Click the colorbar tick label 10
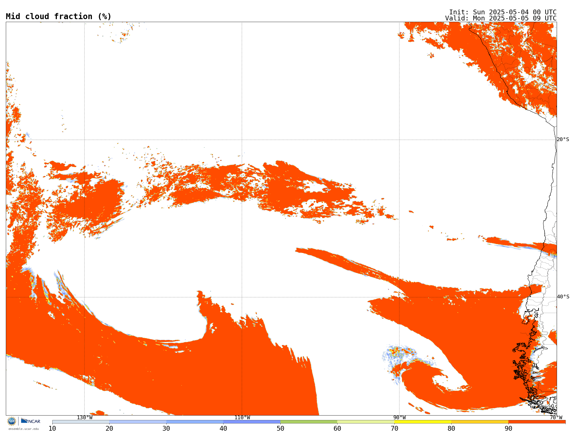574x432 pixels. point(52,429)
